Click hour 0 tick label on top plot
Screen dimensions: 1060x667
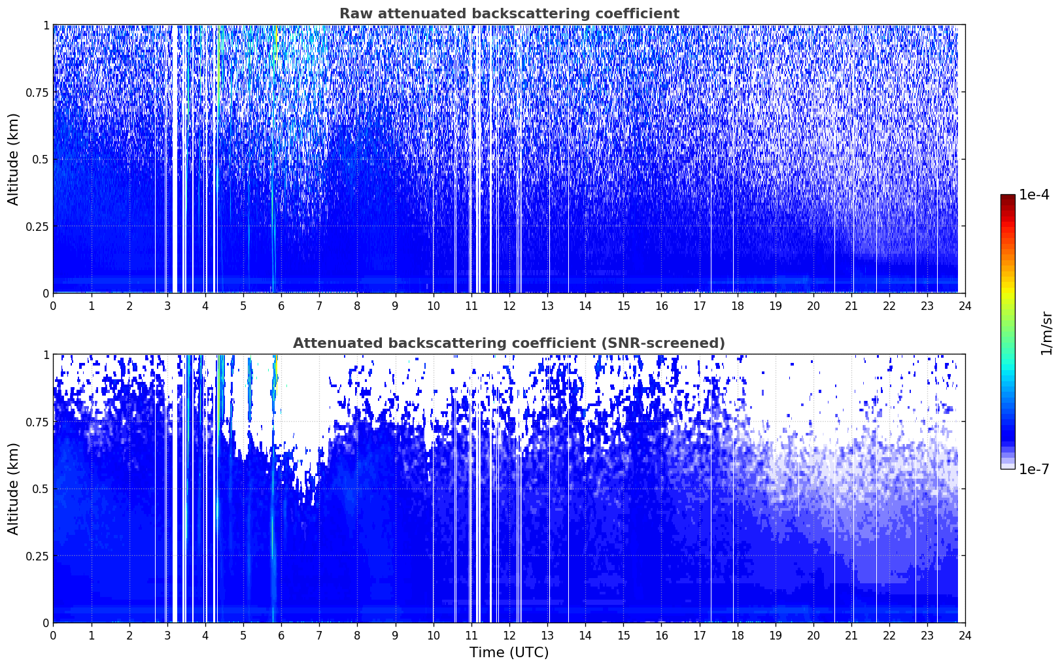(53, 306)
